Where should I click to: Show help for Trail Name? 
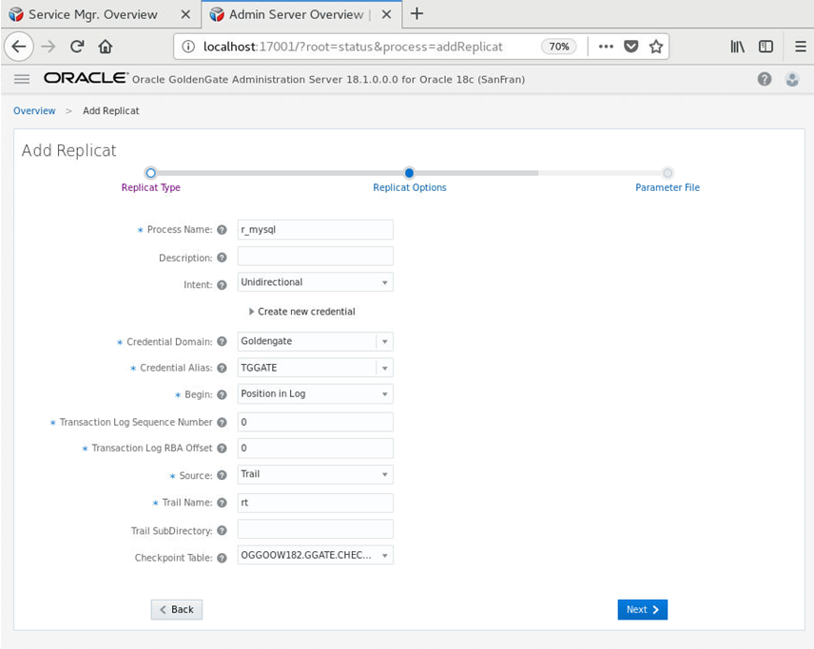pyautogui.click(x=222, y=503)
